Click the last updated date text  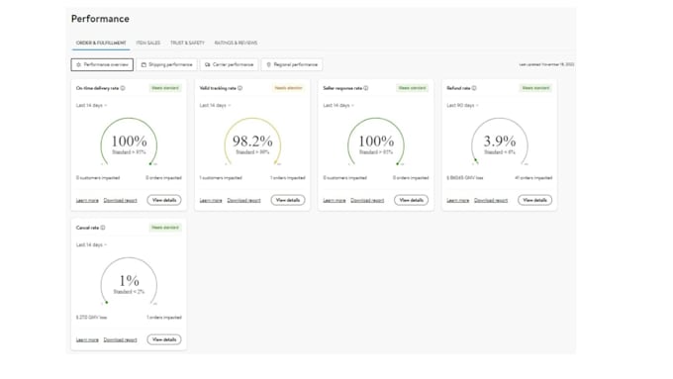click(x=546, y=64)
